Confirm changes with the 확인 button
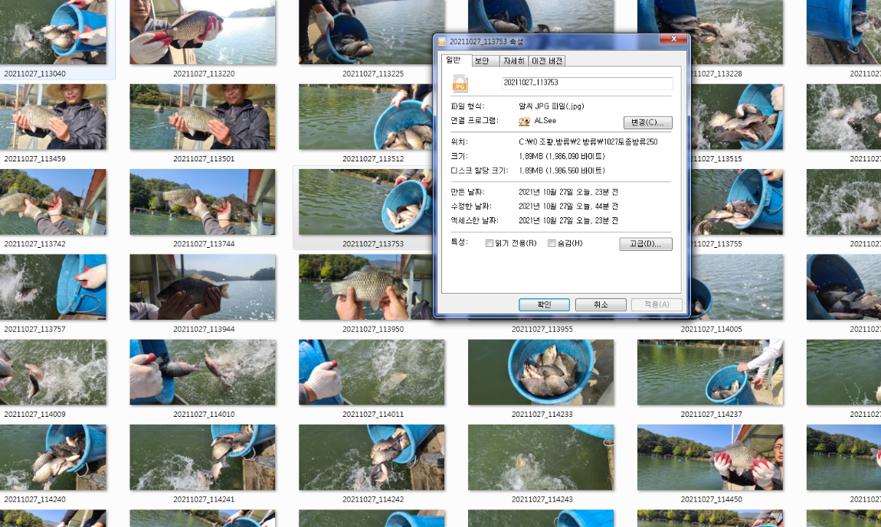The width and height of the screenshot is (881, 527). 544,304
